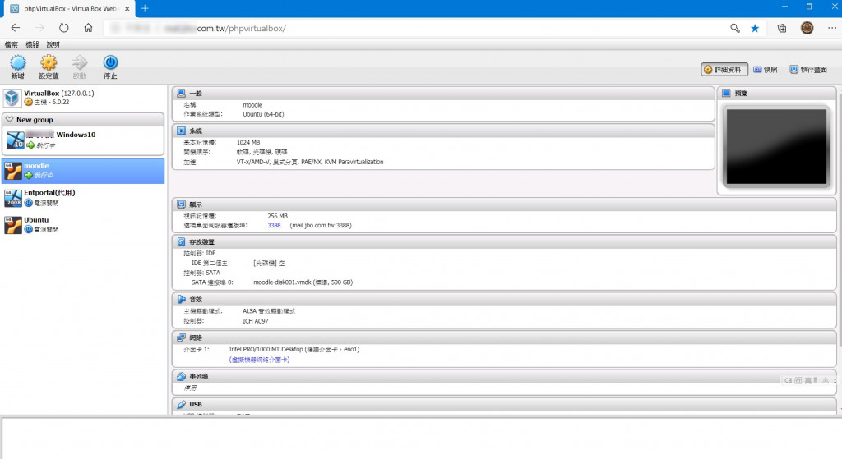This screenshot has width=842, height=459.
Task: Open the 檔案 (File) menu
Action: [12, 44]
